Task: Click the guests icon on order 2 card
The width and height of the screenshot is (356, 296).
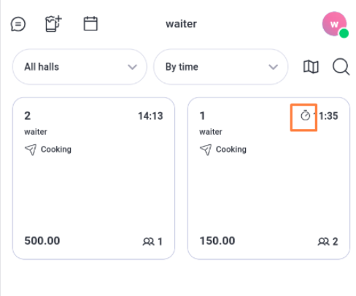Action: 148,241
